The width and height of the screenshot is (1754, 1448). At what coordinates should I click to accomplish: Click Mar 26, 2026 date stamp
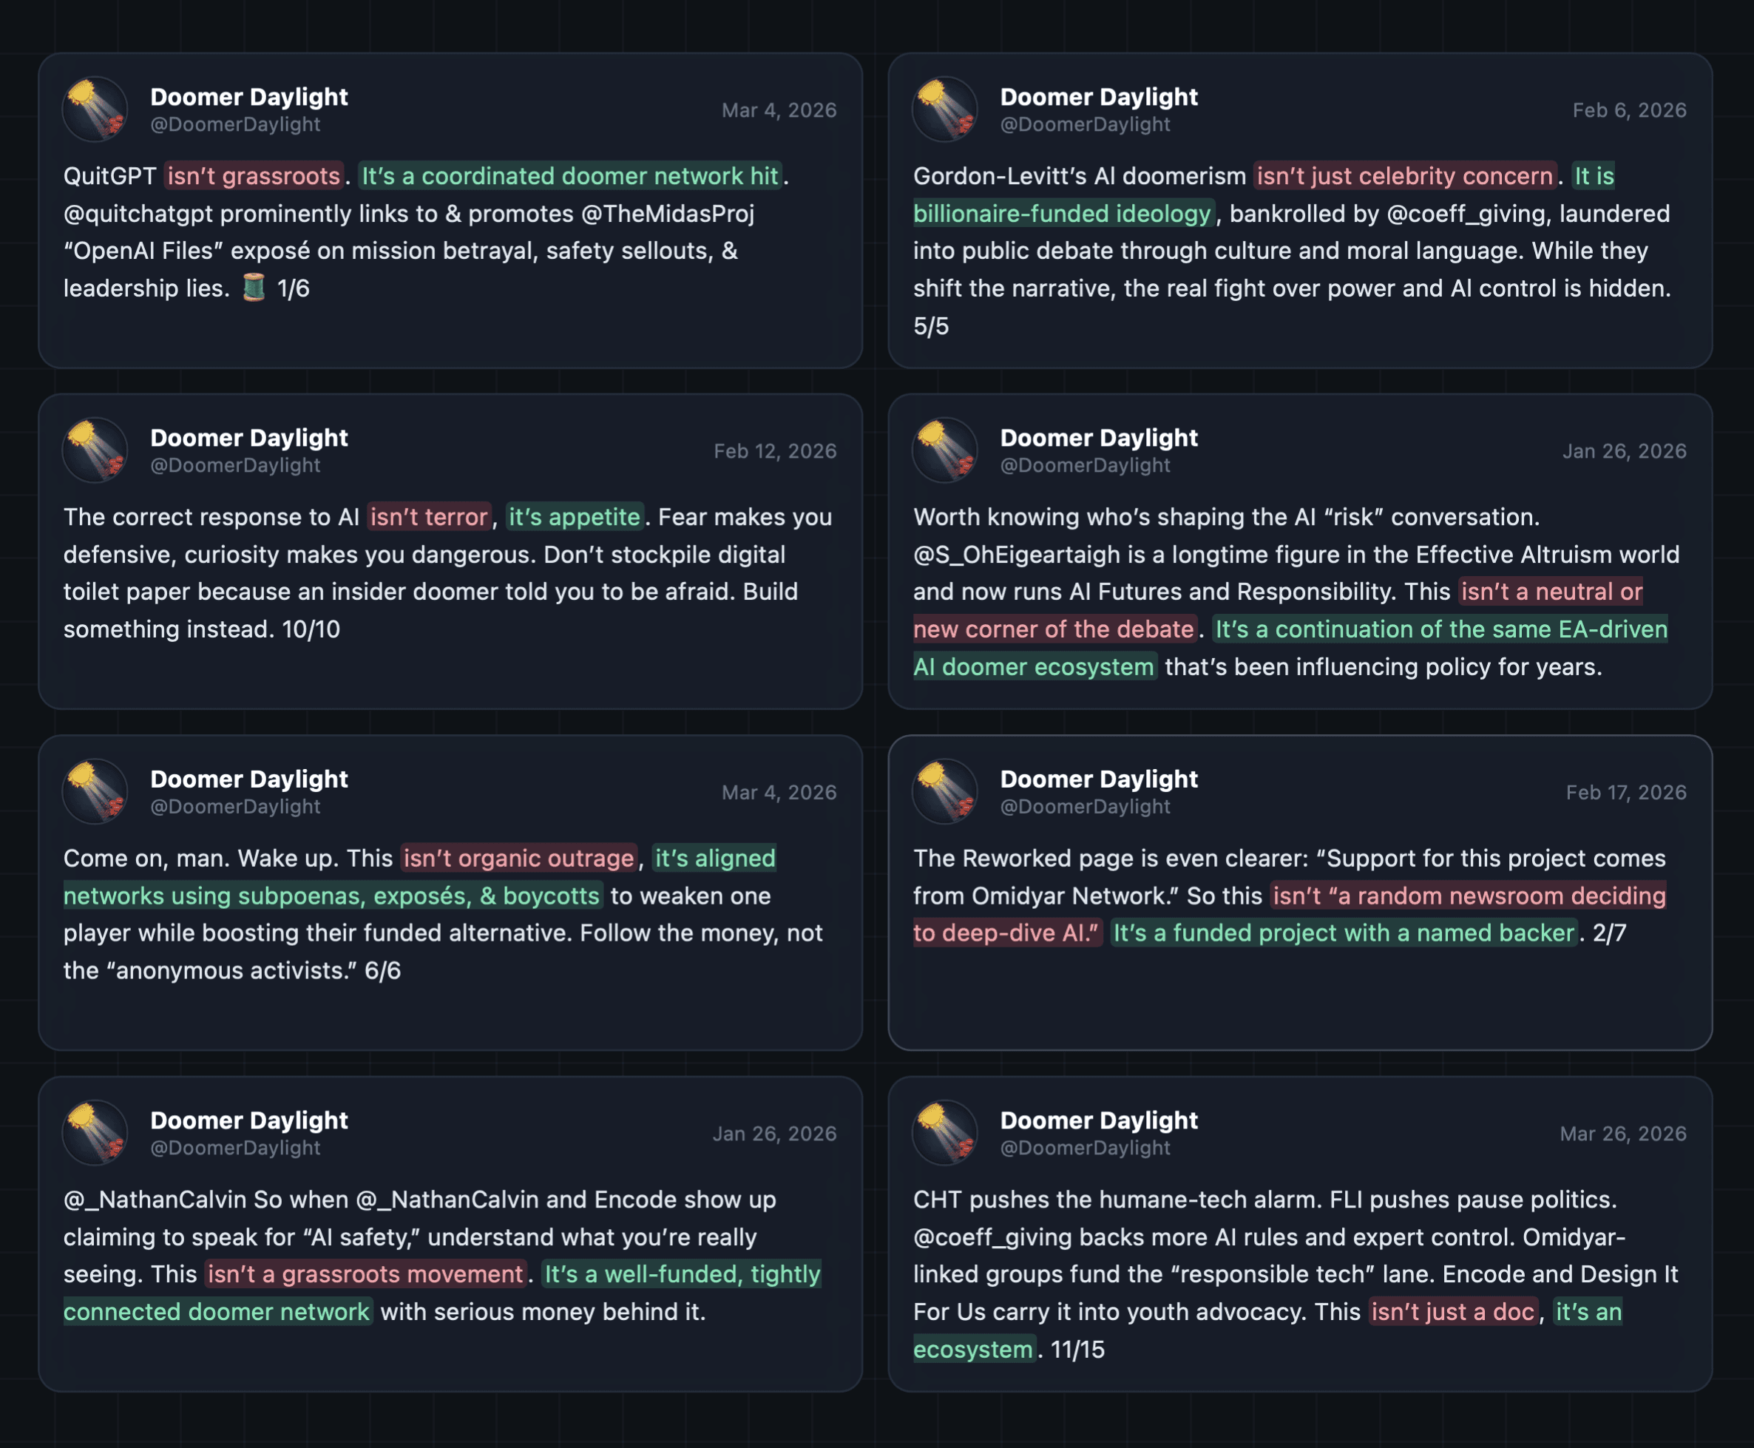coord(1623,1134)
